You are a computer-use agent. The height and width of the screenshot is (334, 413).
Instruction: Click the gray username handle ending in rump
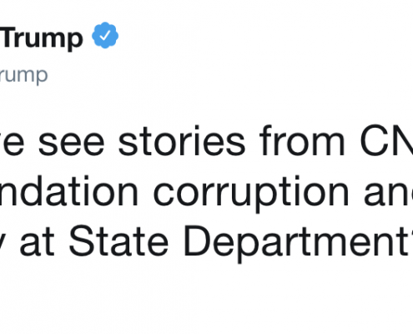23,76
